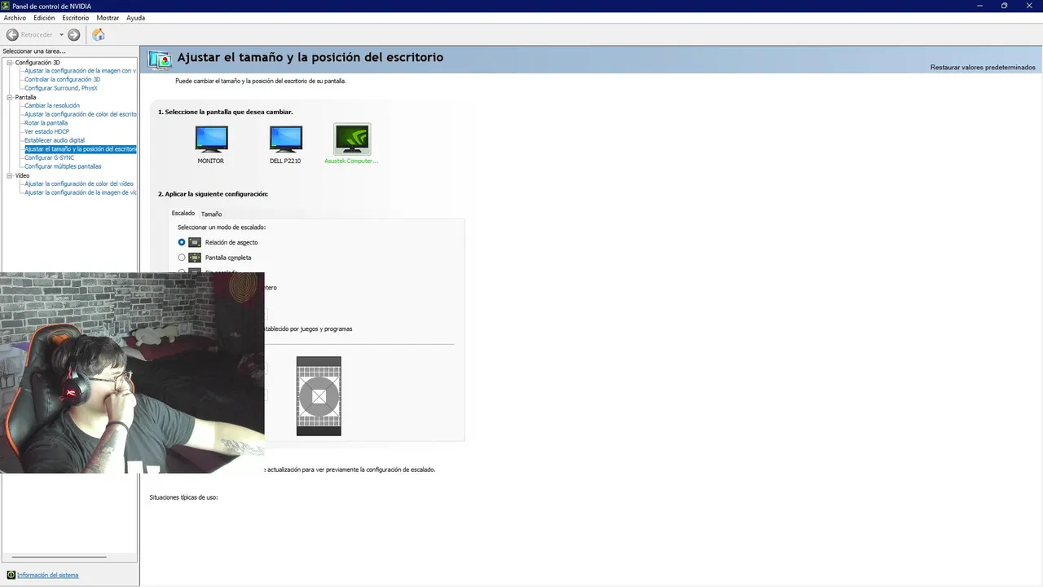Select the Pantalla completa radio button
The width and height of the screenshot is (1043, 587).
pyautogui.click(x=182, y=258)
